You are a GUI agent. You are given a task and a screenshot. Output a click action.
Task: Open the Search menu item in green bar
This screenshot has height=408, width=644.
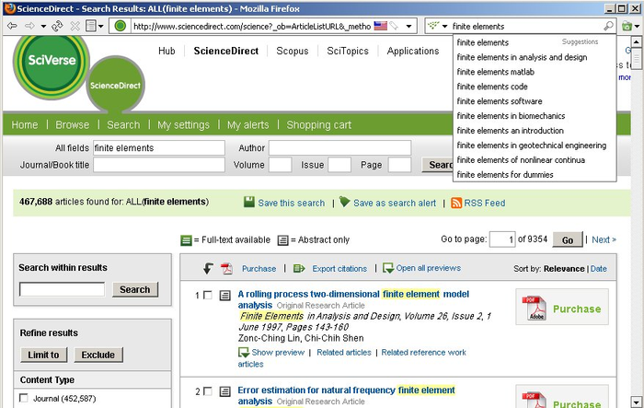pos(123,124)
